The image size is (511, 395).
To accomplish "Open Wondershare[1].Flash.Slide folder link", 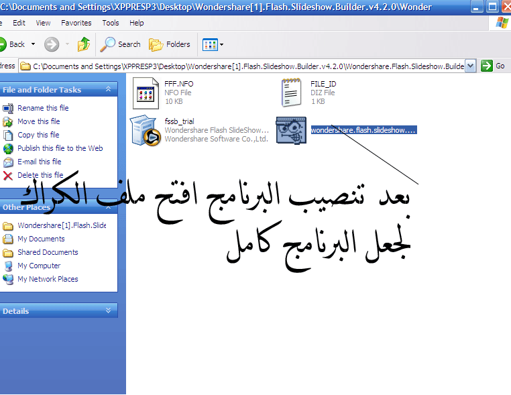I will [62, 225].
